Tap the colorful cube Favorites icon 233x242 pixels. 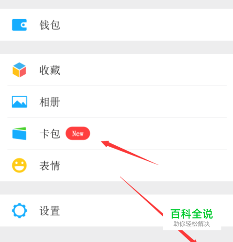19,70
